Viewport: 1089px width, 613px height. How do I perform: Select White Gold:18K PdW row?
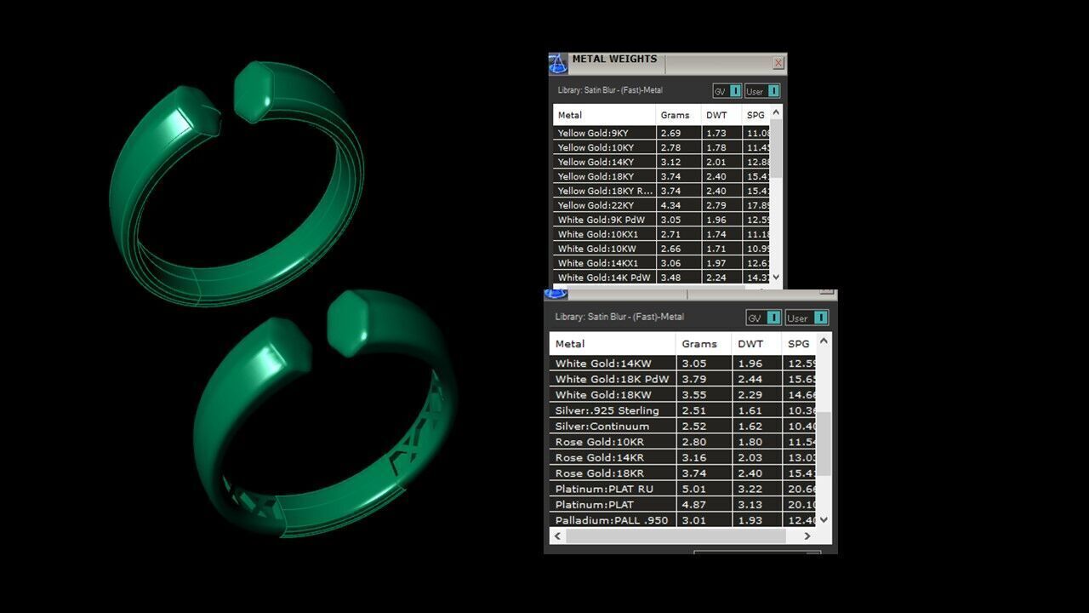682,379
